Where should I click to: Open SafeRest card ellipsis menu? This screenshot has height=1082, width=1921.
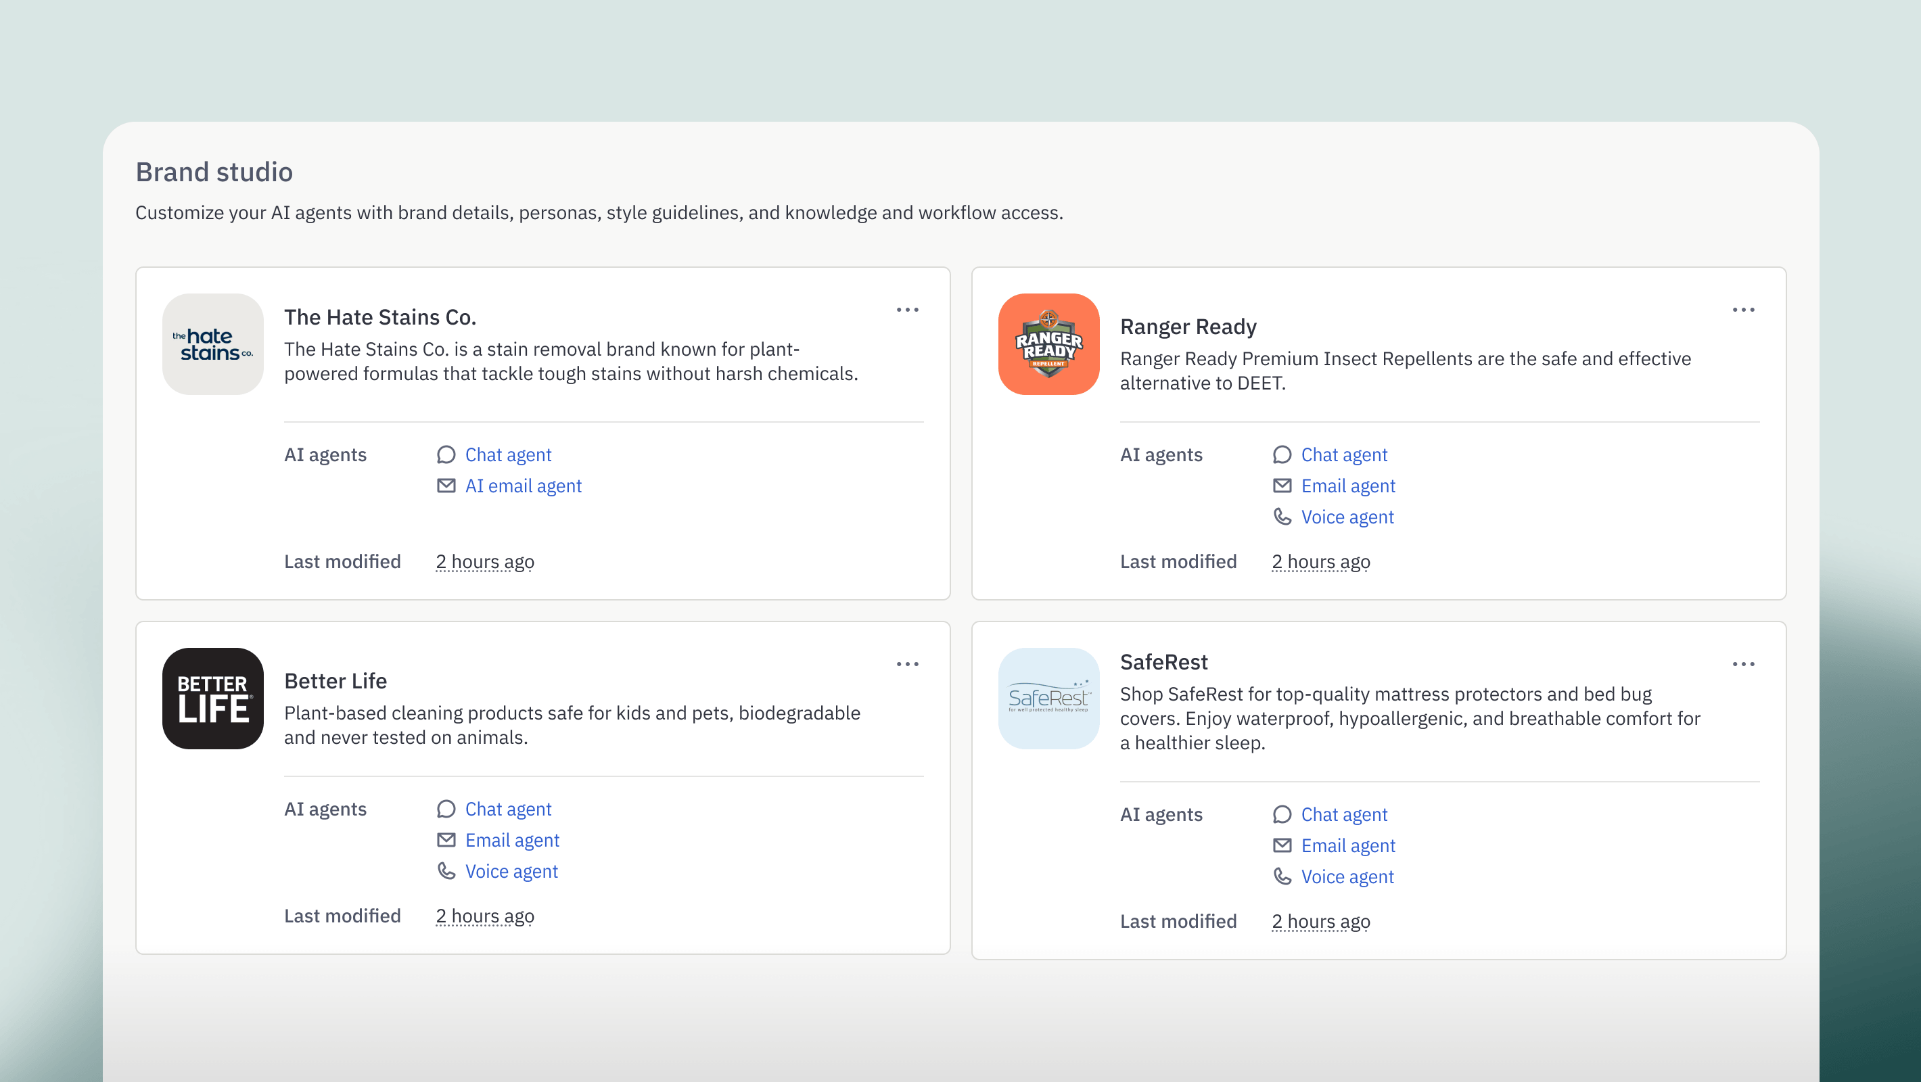point(1743,663)
